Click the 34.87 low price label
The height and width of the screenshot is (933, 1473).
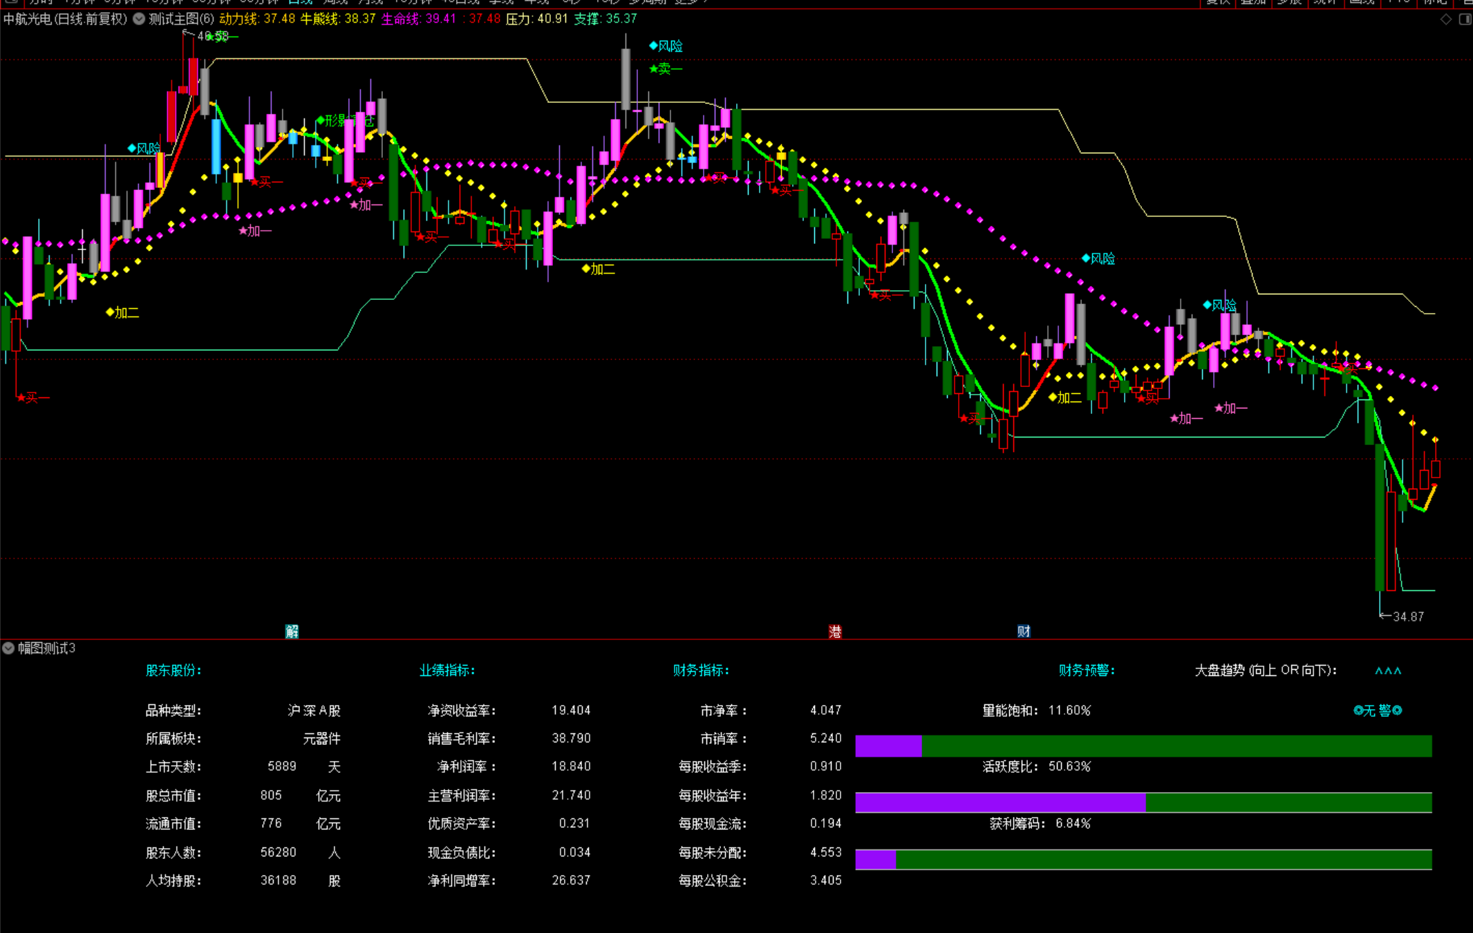[x=1407, y=616]
